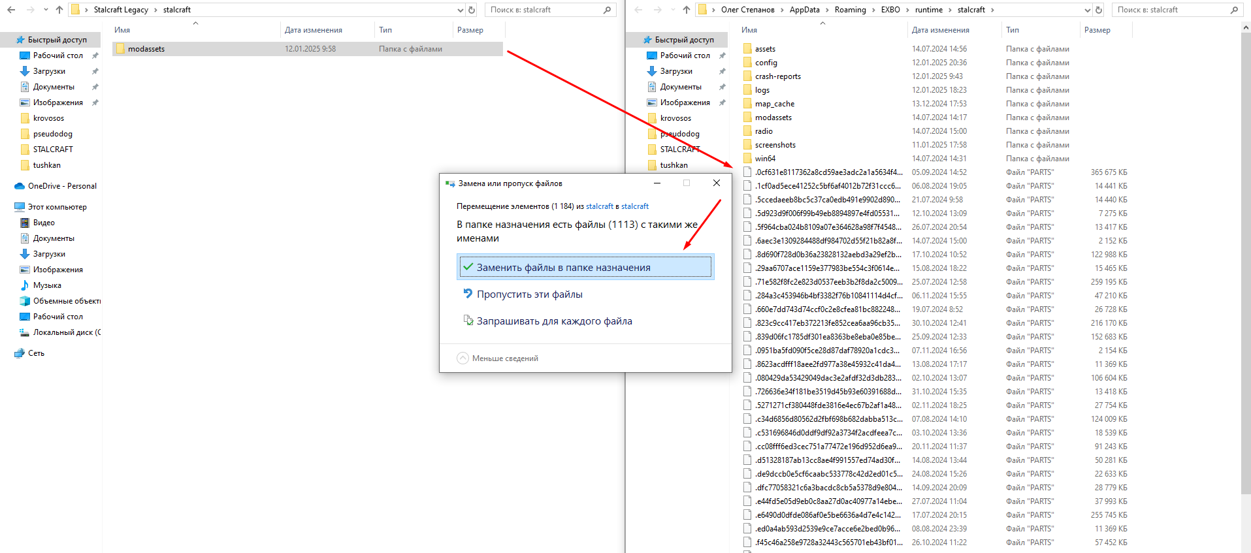Refresh the left Explorer window

[x=472, y=10]
